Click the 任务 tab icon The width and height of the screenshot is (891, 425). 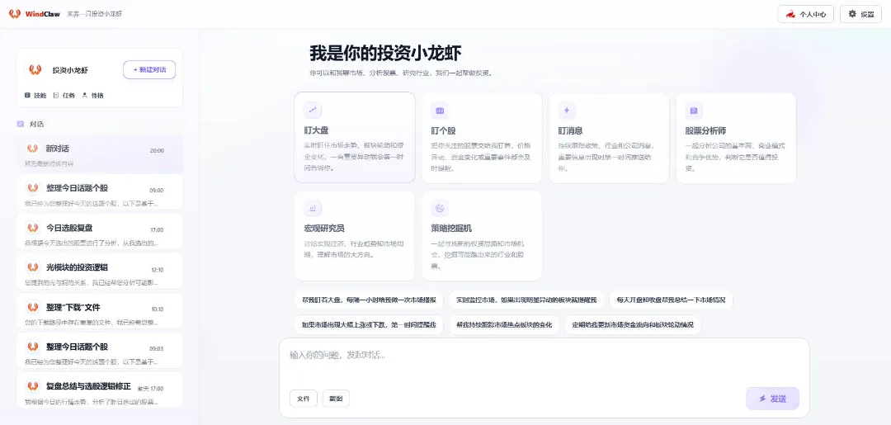coord(56,96)
